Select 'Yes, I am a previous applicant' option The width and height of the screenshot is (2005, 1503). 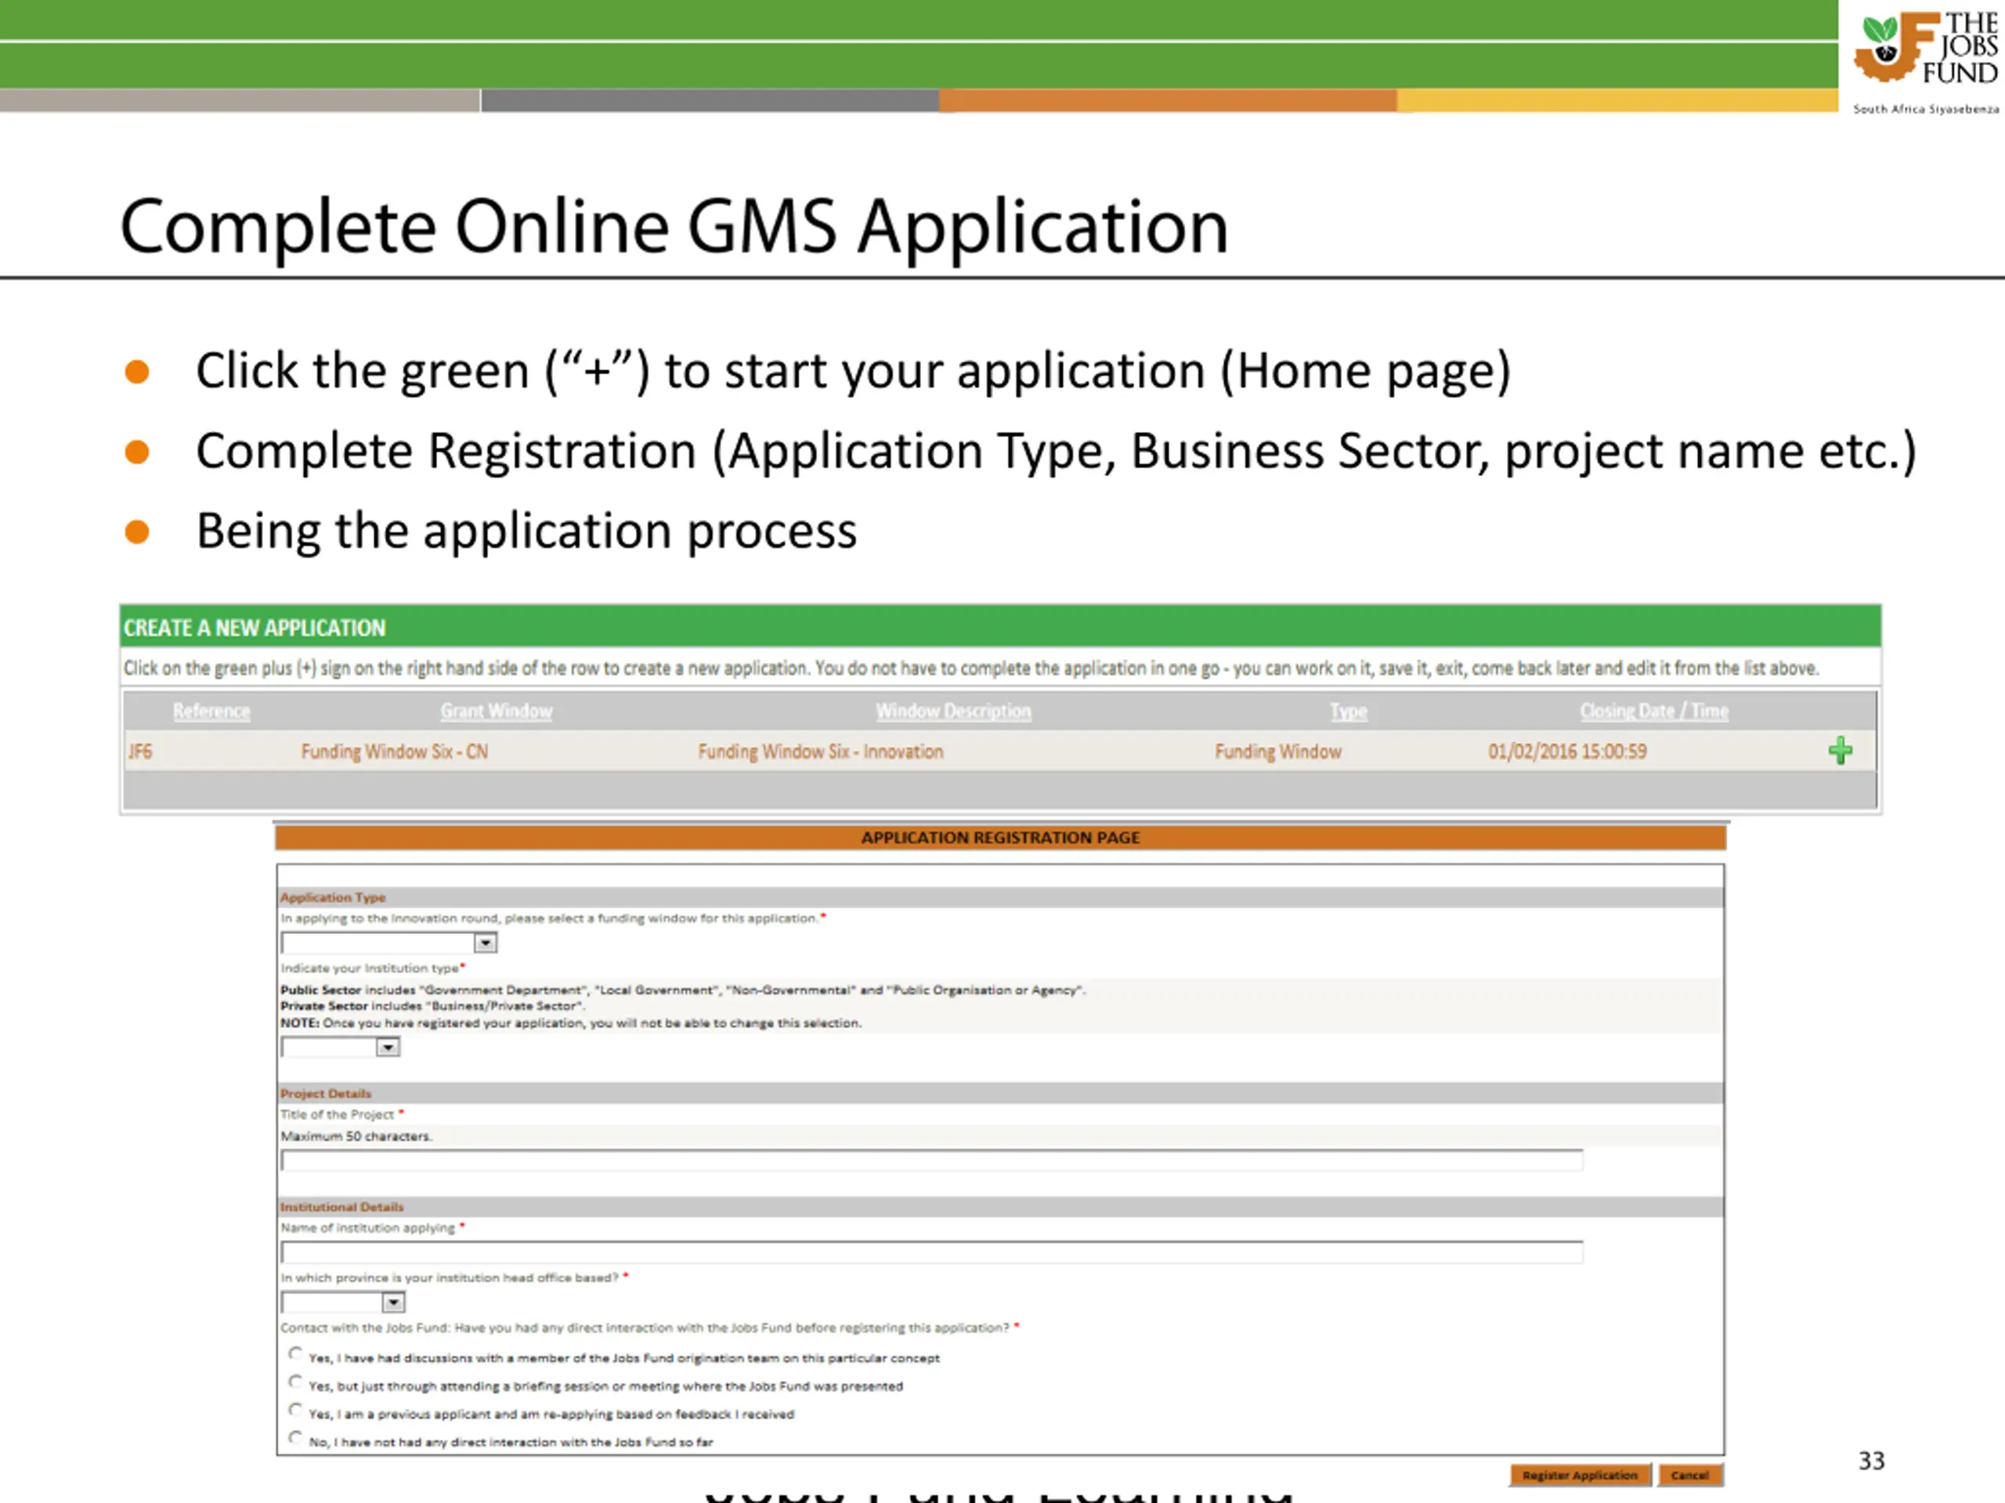tap(295, 1410)
